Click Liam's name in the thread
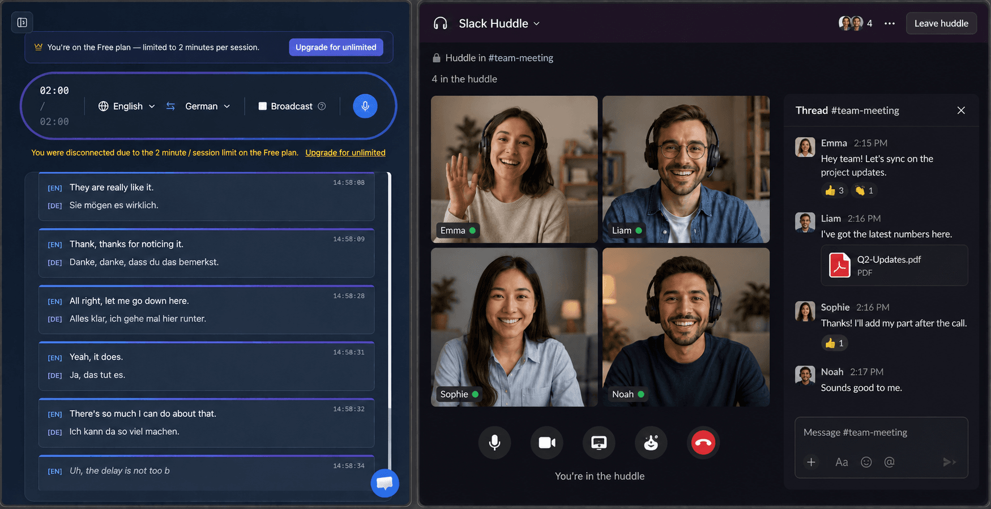Viewport: 991px width, 509px height. tap(831, 219)
